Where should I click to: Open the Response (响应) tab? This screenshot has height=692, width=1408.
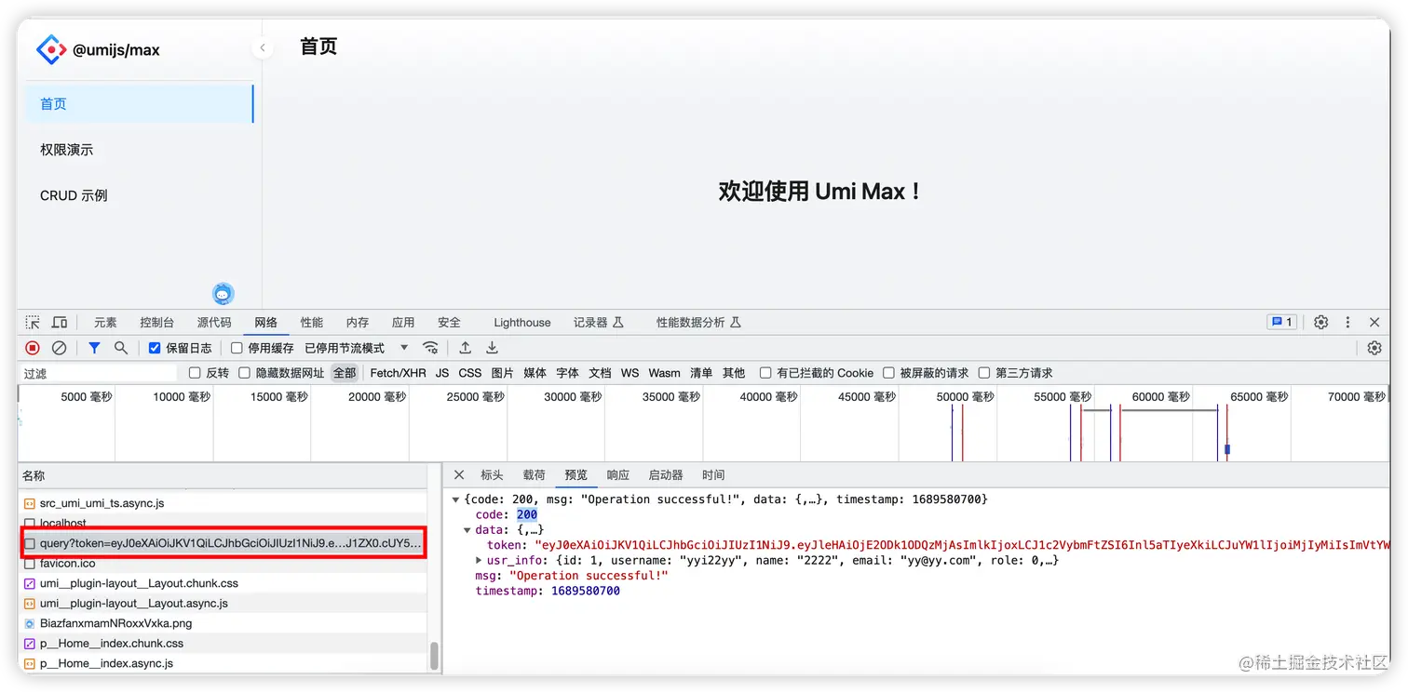coord(618,475)
